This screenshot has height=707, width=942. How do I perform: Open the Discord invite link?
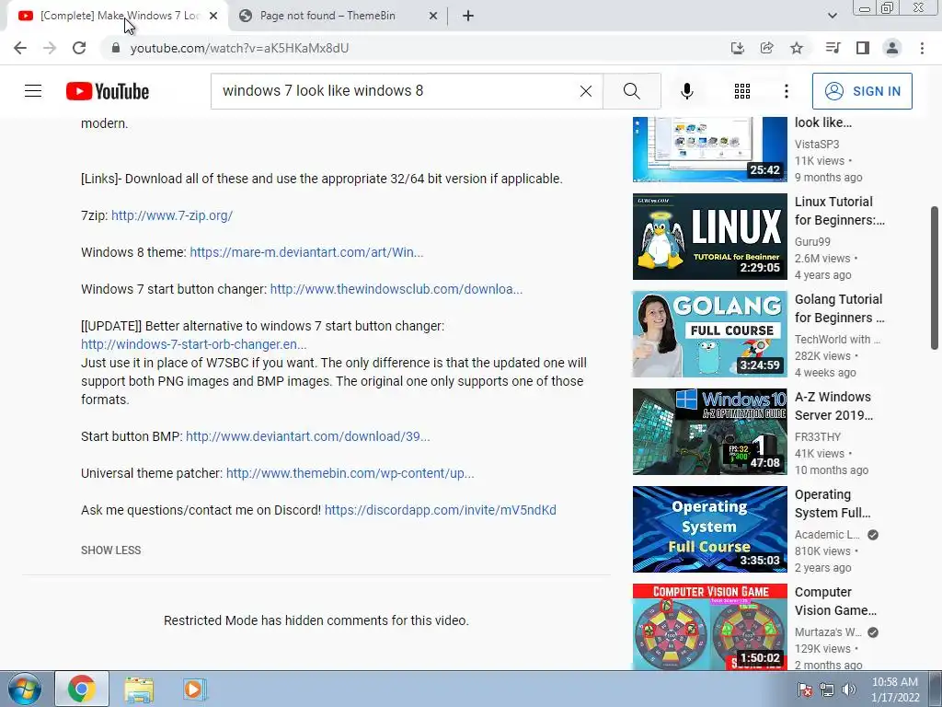pos(441,510)
